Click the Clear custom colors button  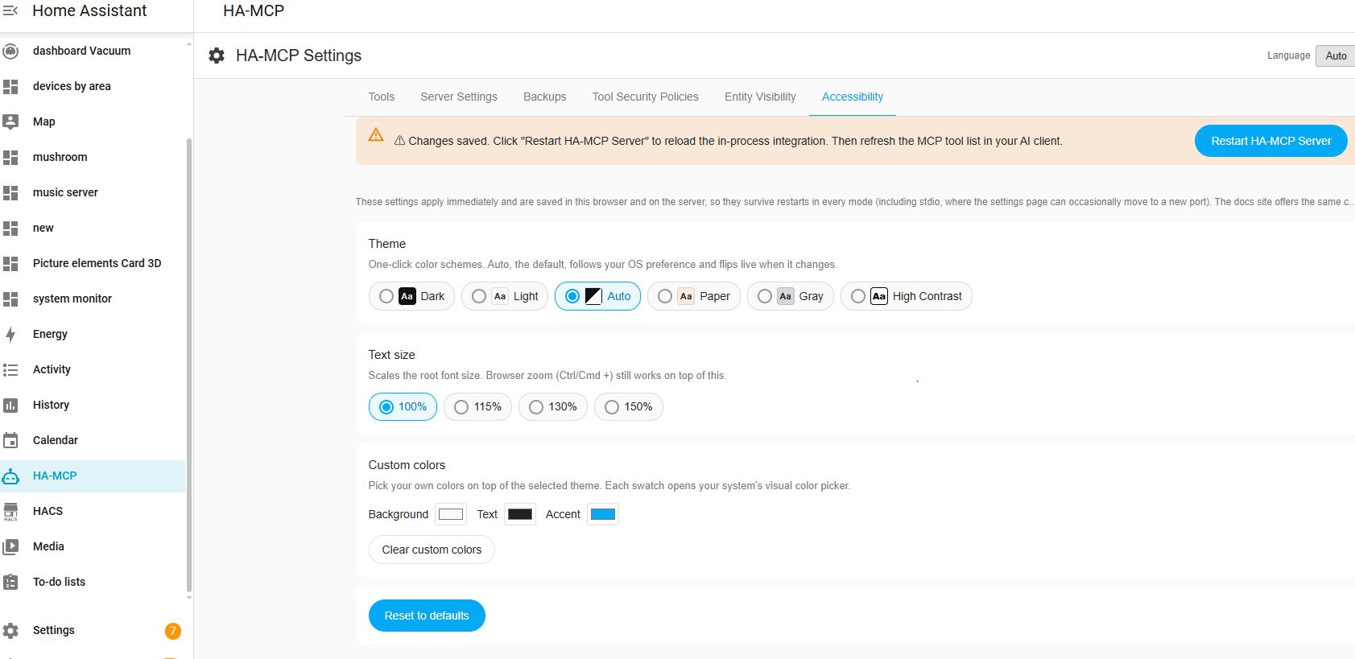click(432, 550)
